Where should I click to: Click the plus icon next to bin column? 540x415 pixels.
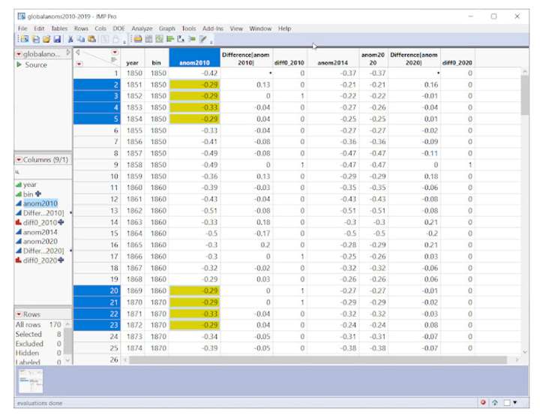[40, 194]
